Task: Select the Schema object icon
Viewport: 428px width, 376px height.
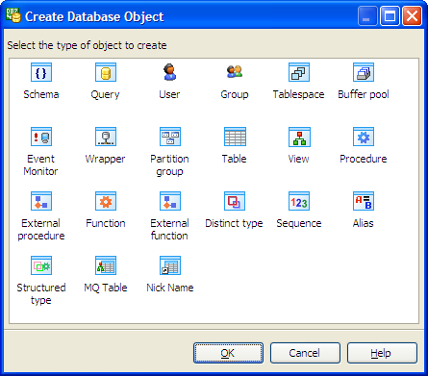Action: (41, 72)
